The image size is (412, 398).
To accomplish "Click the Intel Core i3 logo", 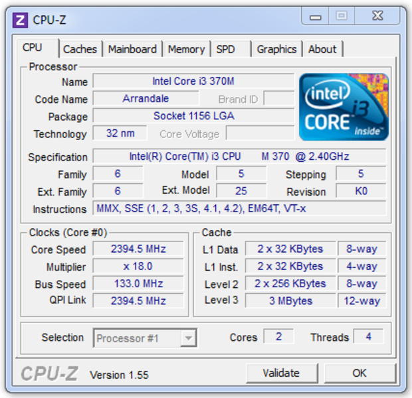I will [x=344, y=107].
